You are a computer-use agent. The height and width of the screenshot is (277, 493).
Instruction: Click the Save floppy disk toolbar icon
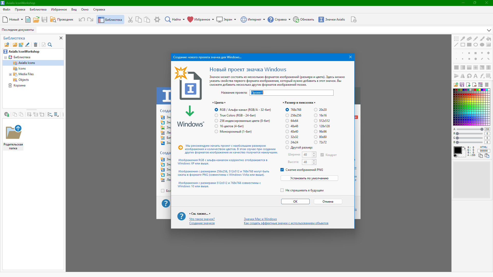point(44,19)
